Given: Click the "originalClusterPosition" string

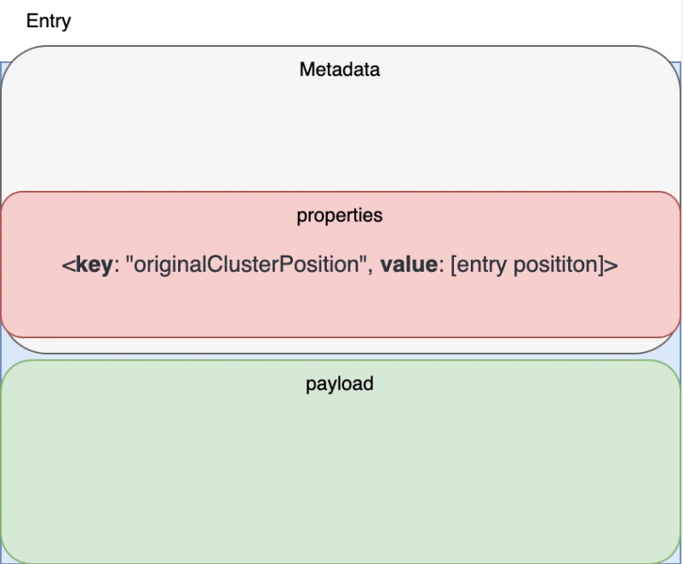Looking at the screenshot, I should click(x=244, y=265).
